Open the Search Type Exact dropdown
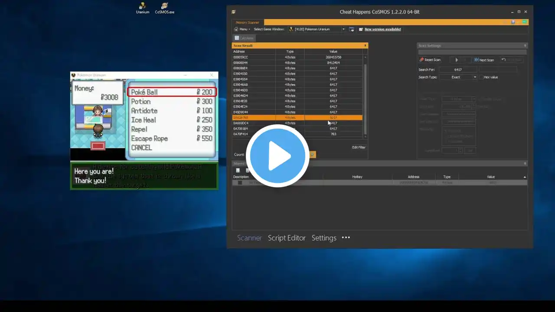 pyautogui.click(x=458, y=77)
